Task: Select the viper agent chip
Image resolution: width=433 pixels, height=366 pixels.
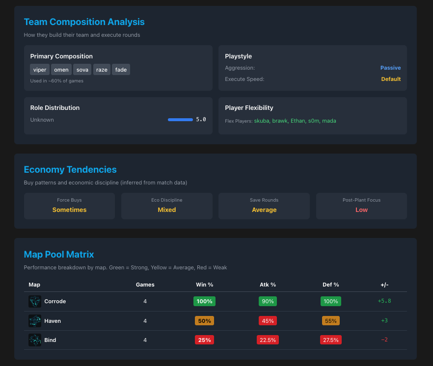Action: pos(40,70)
